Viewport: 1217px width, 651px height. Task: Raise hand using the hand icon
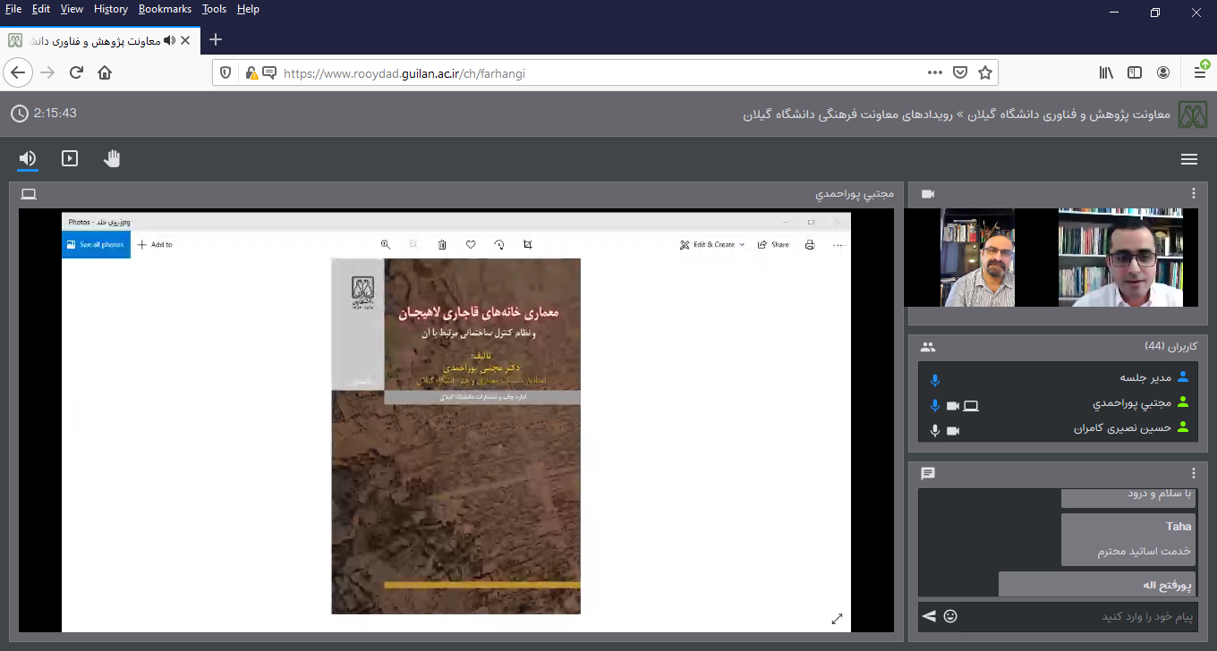pyautogui.click(x=112, y=159)
